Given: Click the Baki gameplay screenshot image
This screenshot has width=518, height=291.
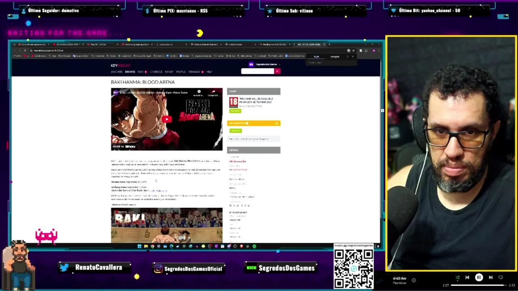Looking at the screenshot, I should point(167,225).
